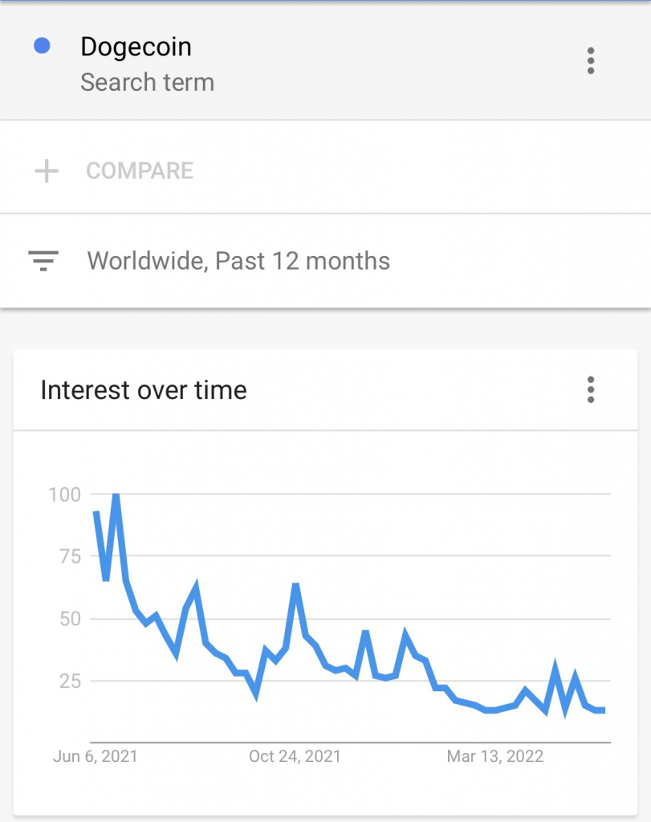This screenshot has width=651, height=822.
Task: Open the Dogecoin search term options menu
Action: coord(591,61)
